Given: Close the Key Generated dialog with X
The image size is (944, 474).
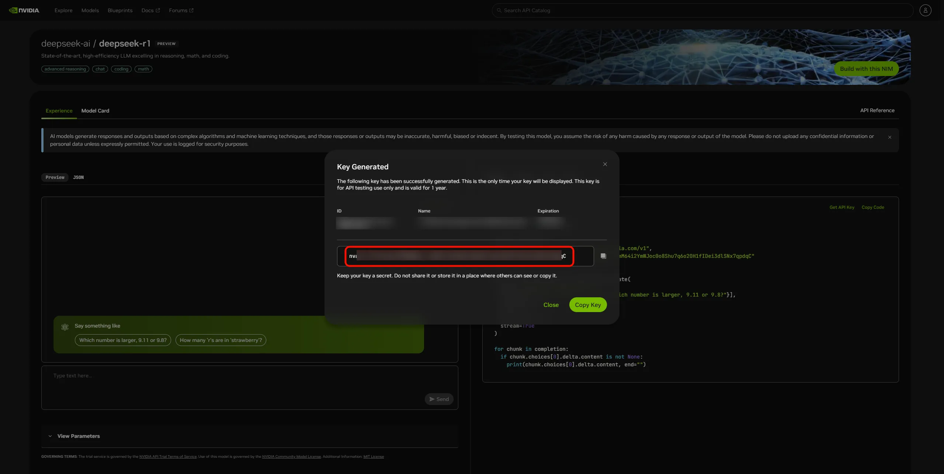Looking at the screenshot, I should point(605,164).
